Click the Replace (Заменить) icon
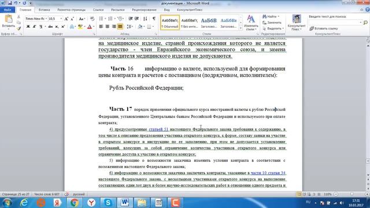Screen dimensions: 370x208 (x=265, y=23)
